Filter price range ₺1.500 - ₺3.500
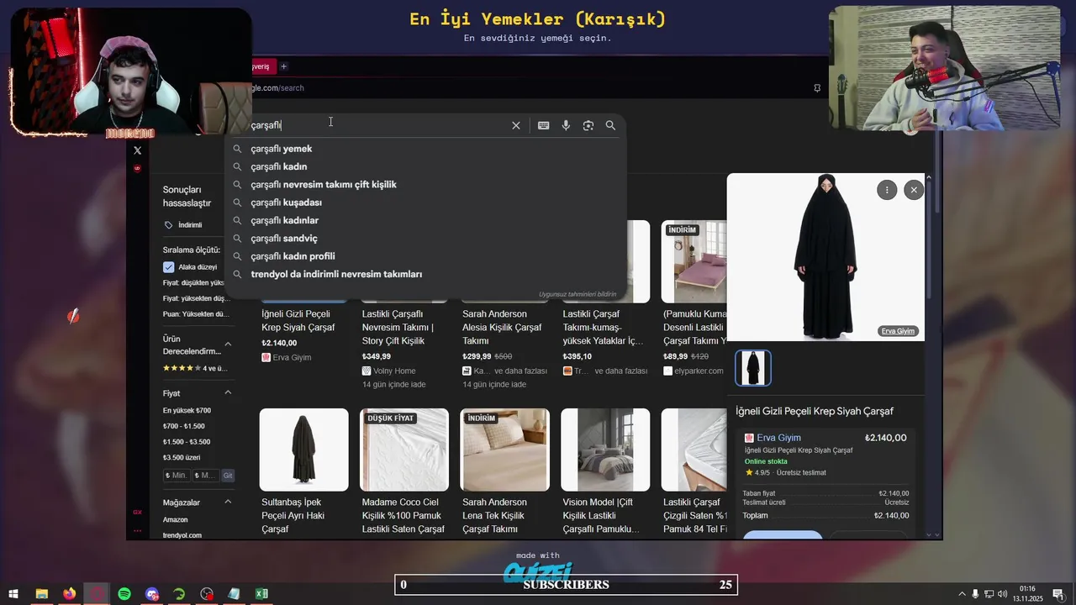 click(187, 442)
